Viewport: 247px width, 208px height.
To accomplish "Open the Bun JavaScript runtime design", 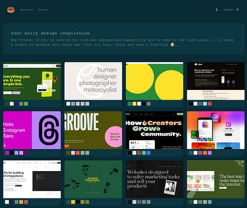I will pos(216,81).
